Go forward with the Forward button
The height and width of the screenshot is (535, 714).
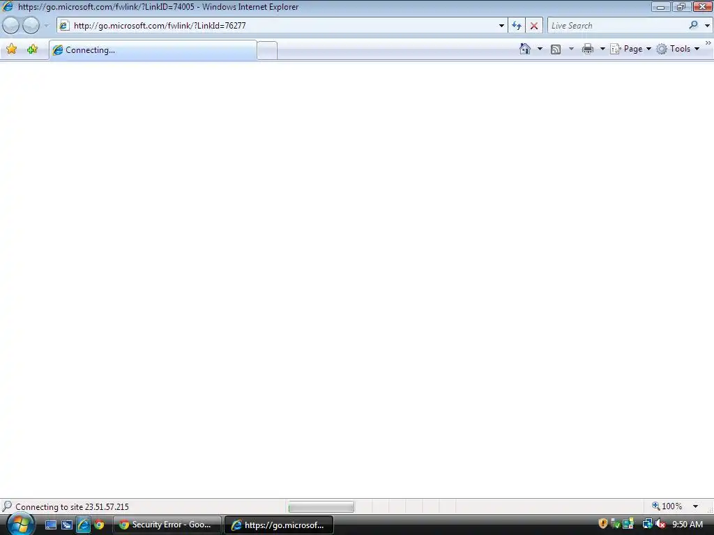(x=31, y=26)
